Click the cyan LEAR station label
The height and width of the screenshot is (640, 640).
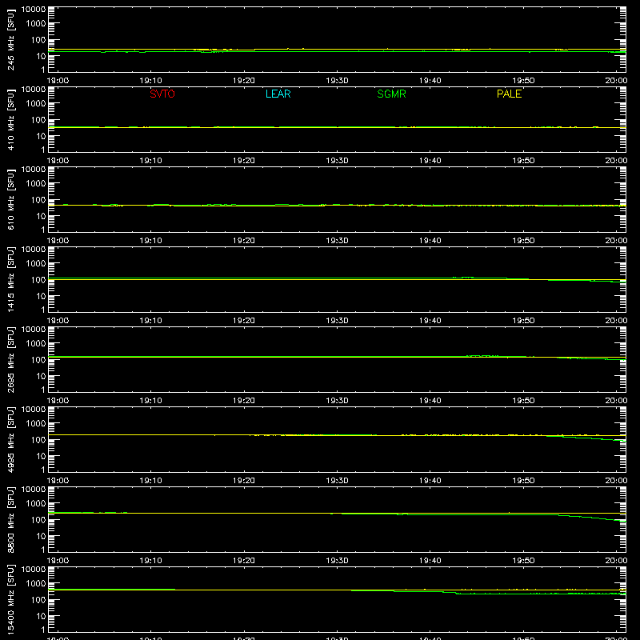point(278,94)
